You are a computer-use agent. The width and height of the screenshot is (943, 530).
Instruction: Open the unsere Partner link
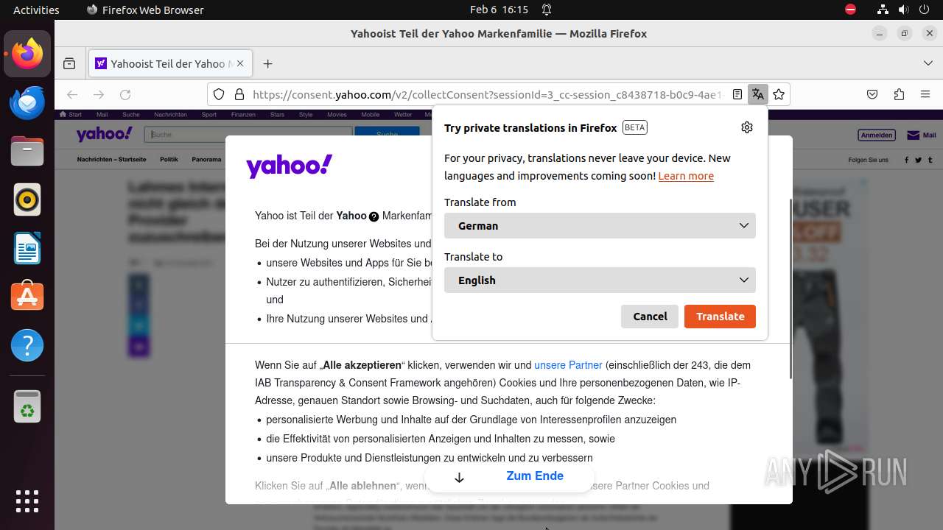[x=568, y=365]
